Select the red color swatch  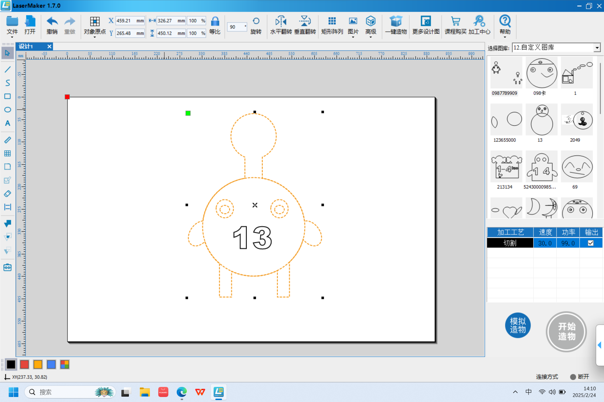(x=24, y=364)
